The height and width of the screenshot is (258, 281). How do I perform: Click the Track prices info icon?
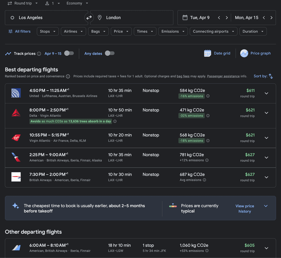[x=39, y=54]
